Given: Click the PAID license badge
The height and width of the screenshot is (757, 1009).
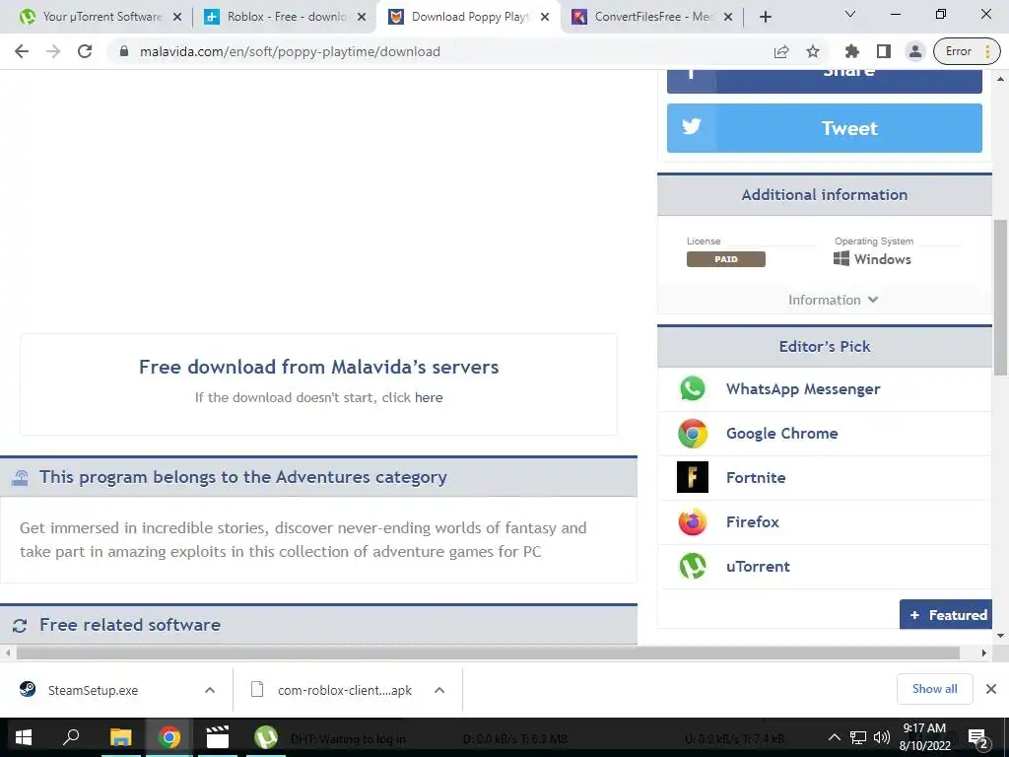Looking at the screenshot, I should pos(726,259).
